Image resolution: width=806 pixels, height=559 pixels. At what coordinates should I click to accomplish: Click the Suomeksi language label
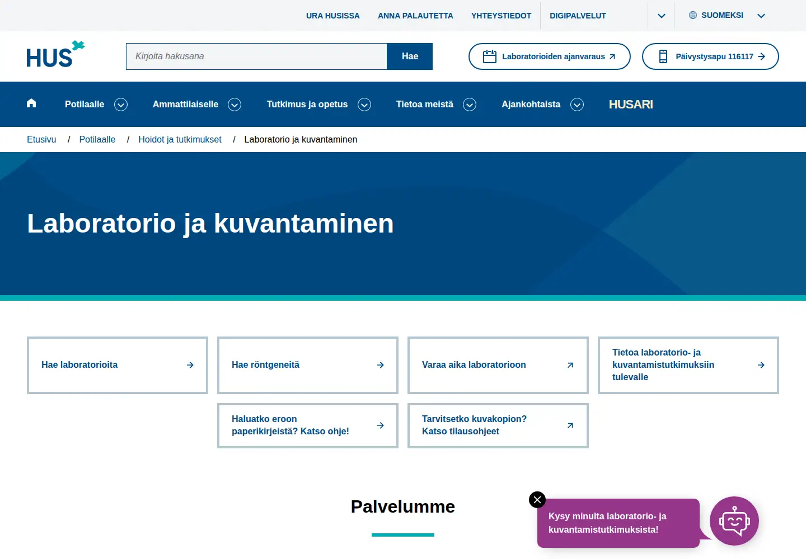(x=722, y=15)
